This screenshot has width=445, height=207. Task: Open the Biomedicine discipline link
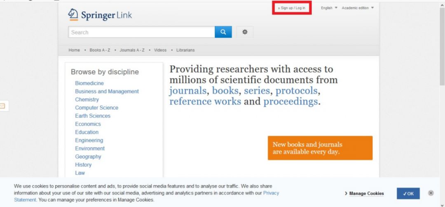point(89,83)
